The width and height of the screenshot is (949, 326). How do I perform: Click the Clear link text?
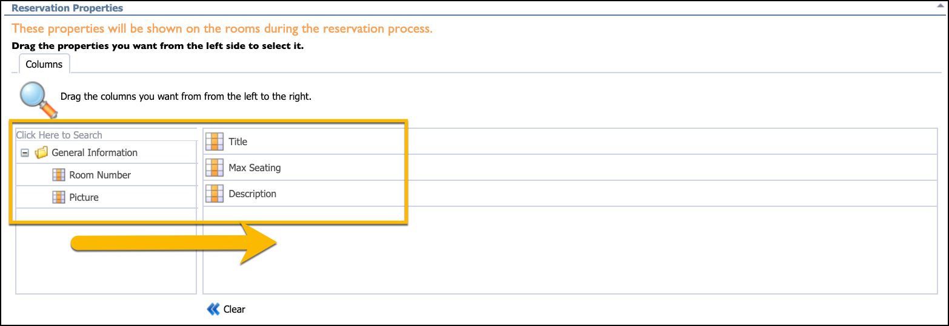(x=235, y=309)
